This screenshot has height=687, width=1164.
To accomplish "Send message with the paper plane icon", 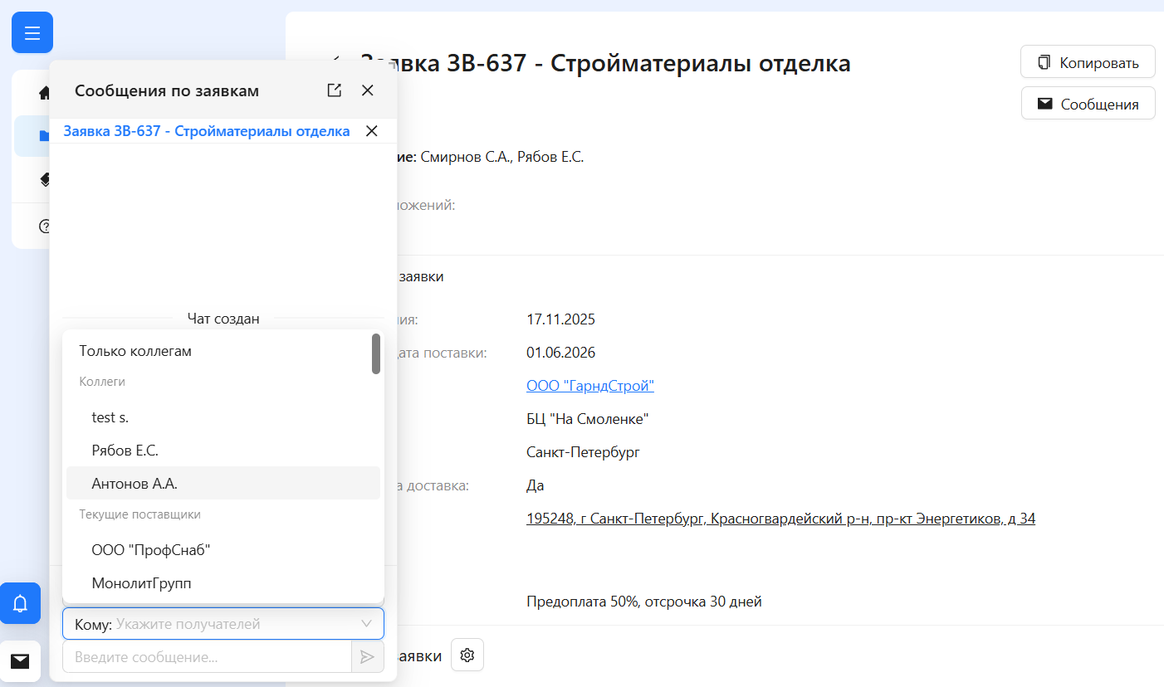I will (x=367, y=656).
